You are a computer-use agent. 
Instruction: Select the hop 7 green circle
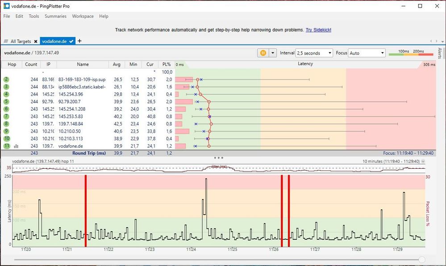point(6,116)
